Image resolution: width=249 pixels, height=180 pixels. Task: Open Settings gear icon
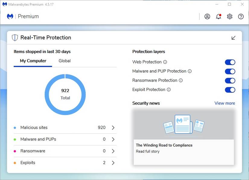tap(230, 17)
